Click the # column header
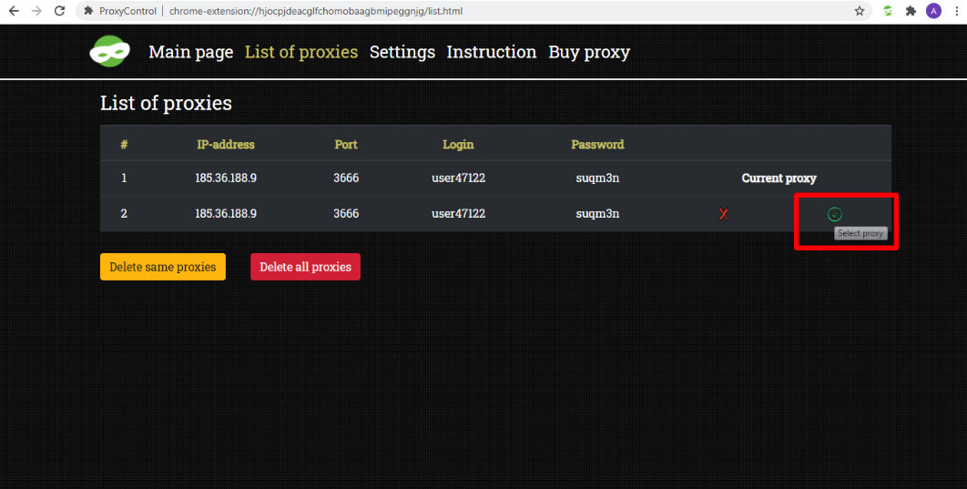967x489 pixels. pos(124,144)
